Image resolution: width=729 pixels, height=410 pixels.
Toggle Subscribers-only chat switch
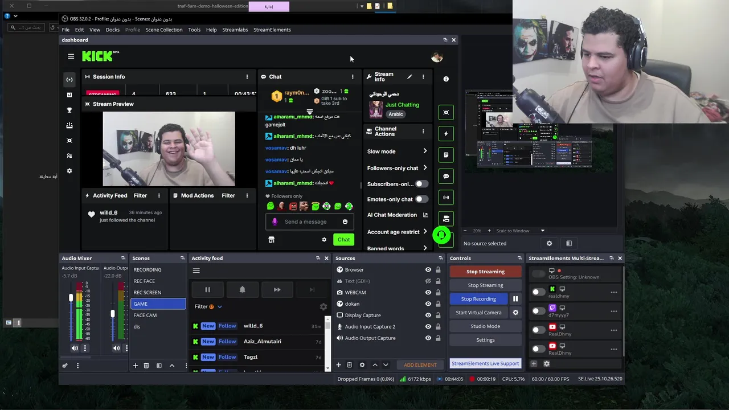click(421, 184)
